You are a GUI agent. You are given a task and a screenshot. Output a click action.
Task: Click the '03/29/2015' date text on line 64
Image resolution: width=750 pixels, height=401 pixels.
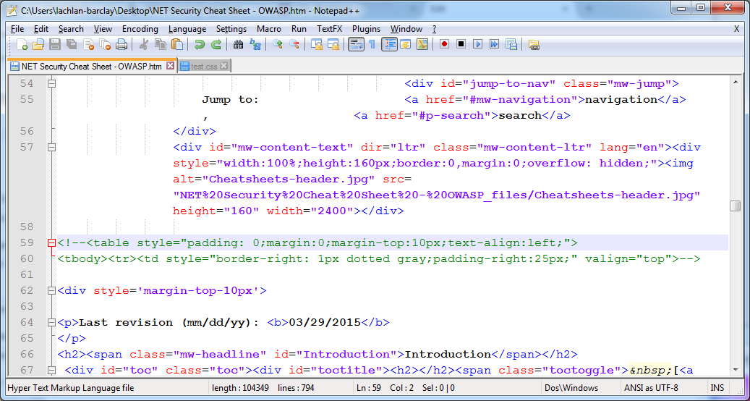325,323
